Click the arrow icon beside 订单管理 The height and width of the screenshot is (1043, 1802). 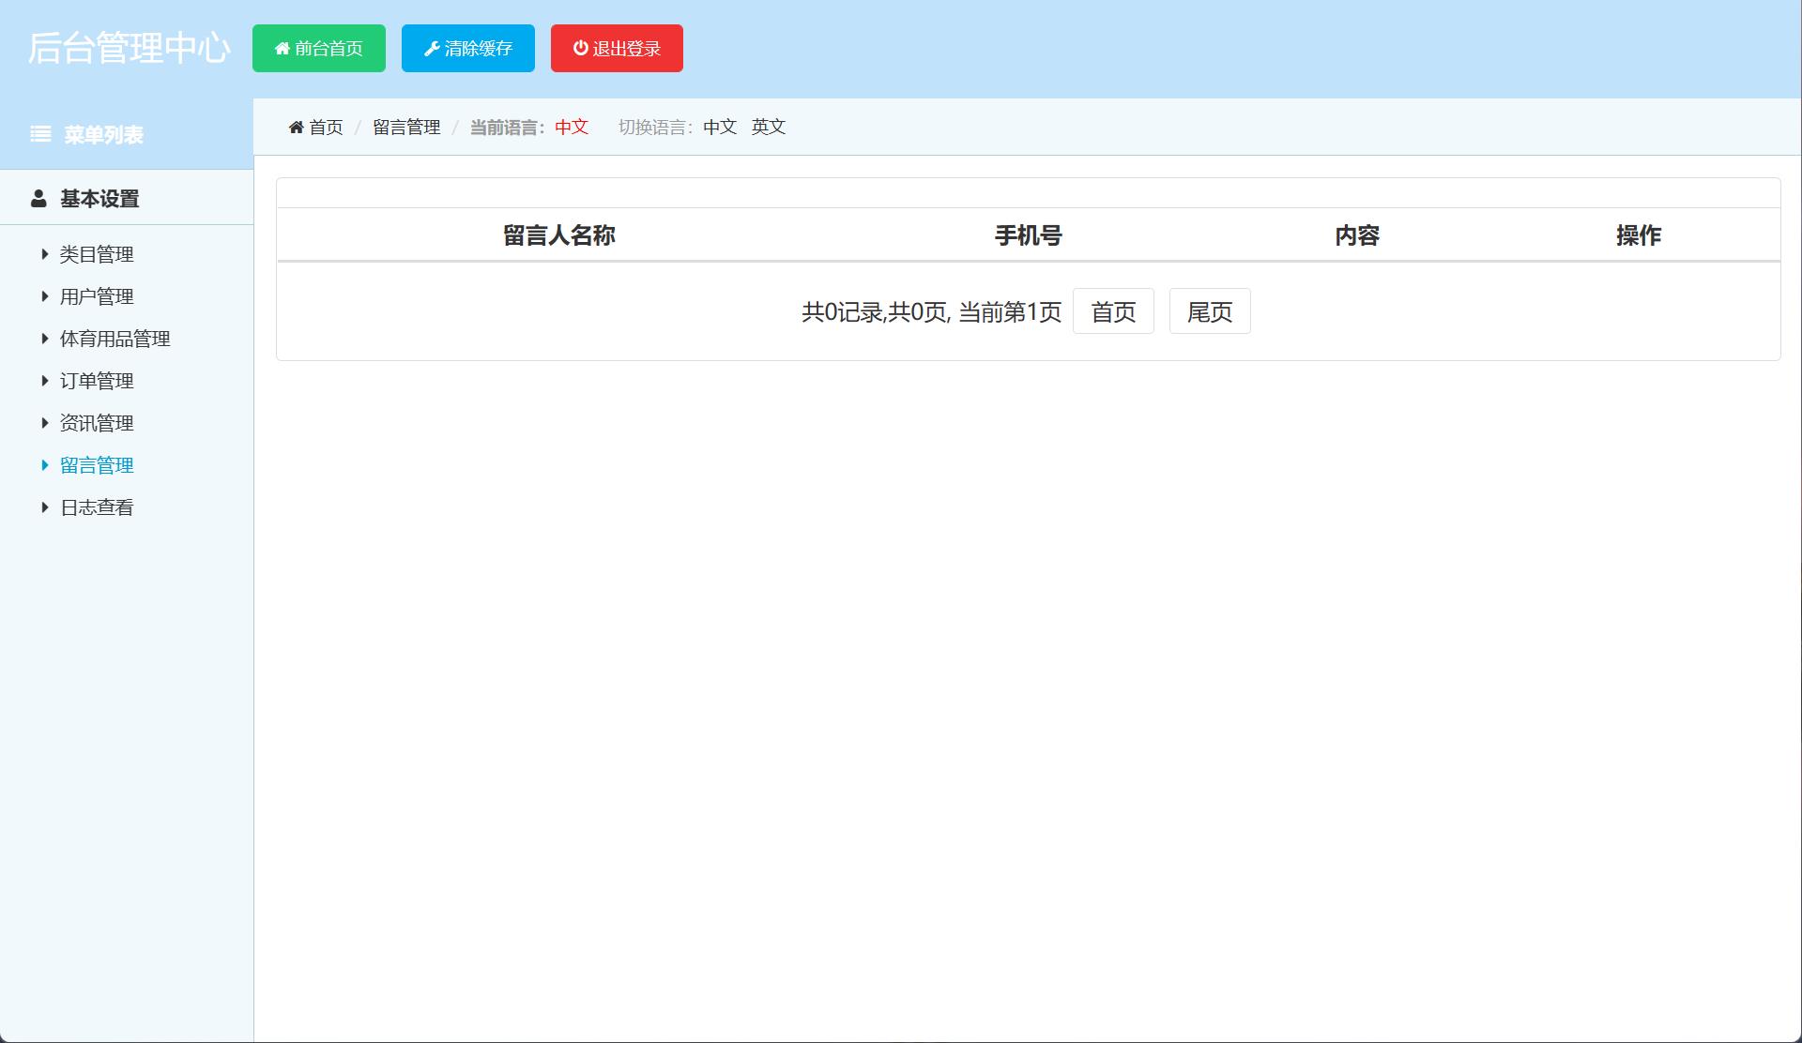tap(44, 381)
